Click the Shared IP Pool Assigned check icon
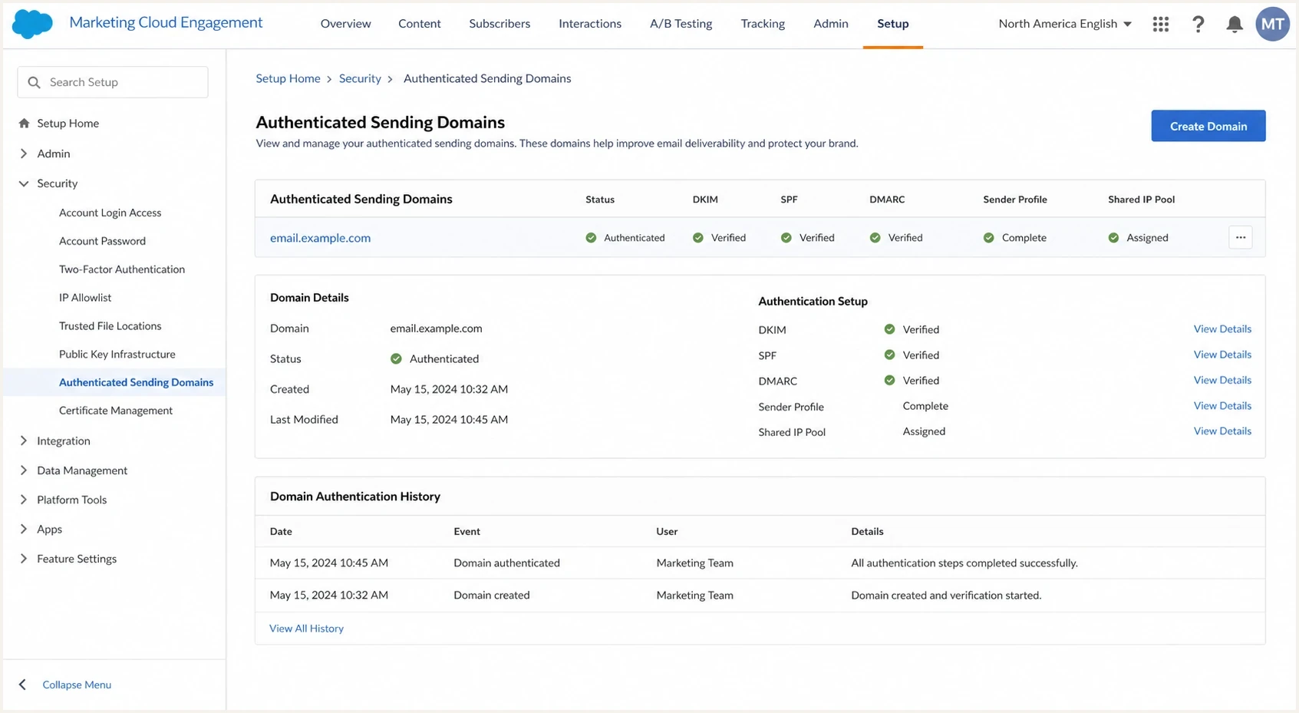The height and width of the screenshot is (713, 1299). pos(1113,238)
